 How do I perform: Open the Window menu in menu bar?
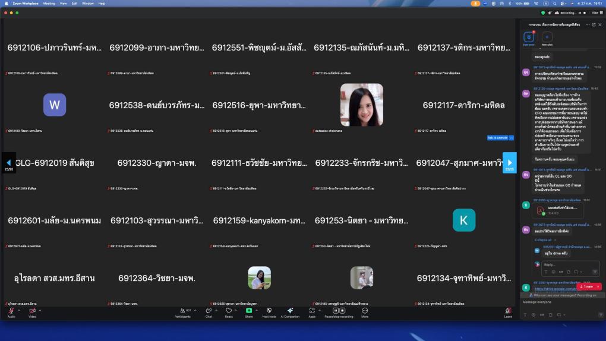(87, 3)
